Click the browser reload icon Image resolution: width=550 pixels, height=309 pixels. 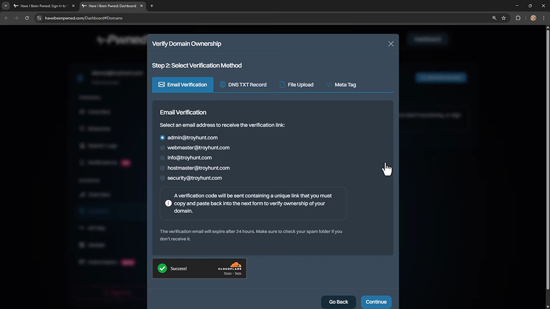coord(27,18)
